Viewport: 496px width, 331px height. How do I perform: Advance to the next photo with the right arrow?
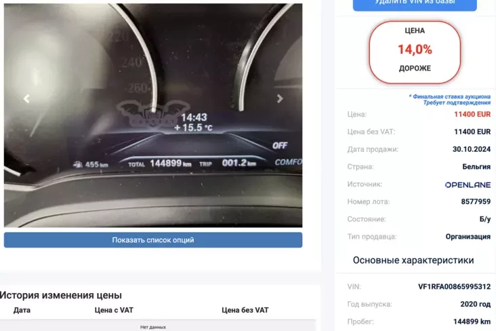point(280,99)
